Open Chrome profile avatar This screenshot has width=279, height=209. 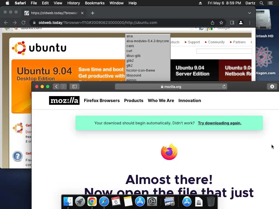coord(241,23)
